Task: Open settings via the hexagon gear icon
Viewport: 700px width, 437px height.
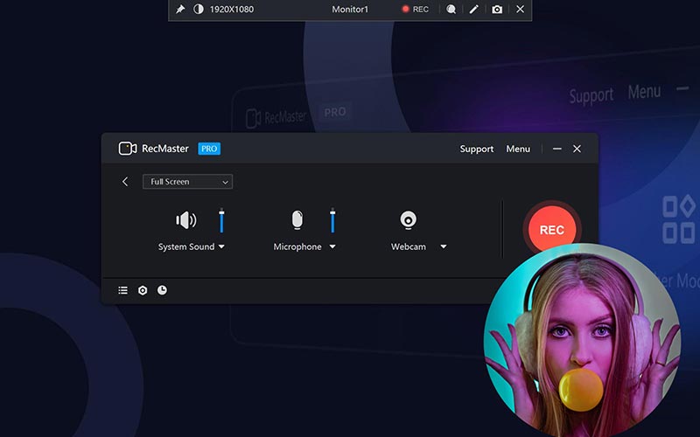Action: pyautogui.click(x=143, y=290)
